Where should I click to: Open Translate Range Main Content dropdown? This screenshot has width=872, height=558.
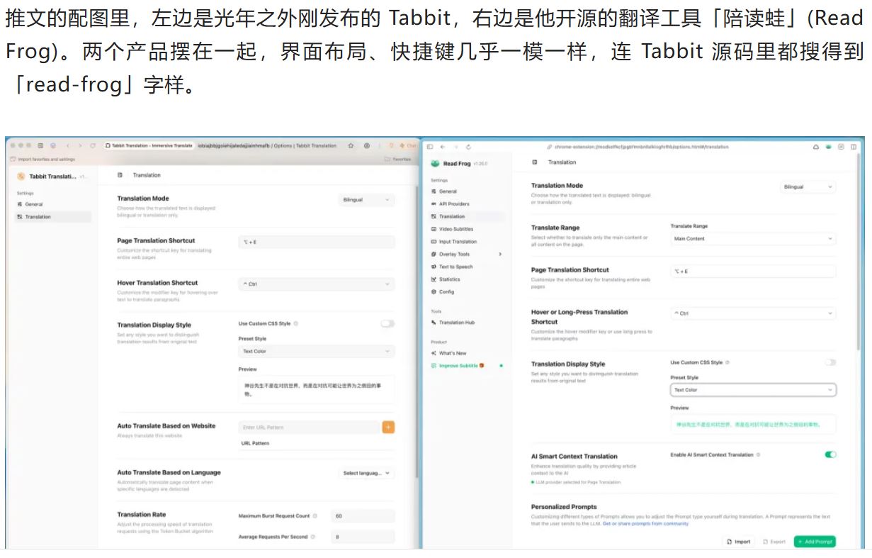tap(752, 239)
